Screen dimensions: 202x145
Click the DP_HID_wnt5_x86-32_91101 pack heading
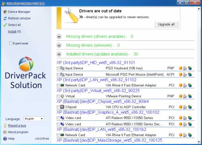(x=96, y=63)
